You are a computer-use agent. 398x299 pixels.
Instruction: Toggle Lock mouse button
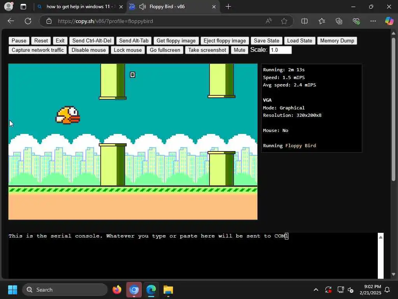(x=127, y=50)
